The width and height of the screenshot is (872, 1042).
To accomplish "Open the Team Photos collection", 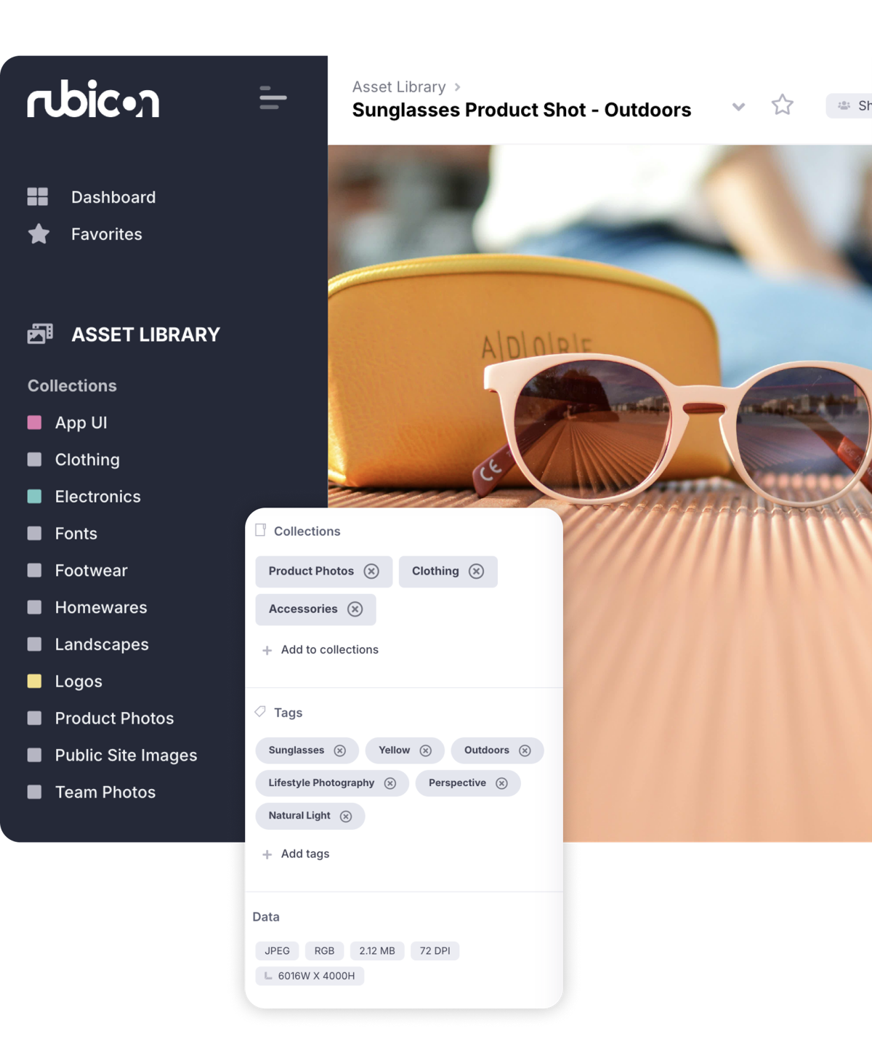I will click(105, 792).
